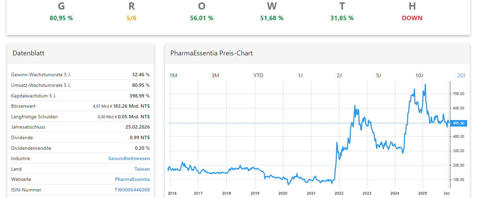This screenshot has width=477, height=198.
Task: Click the T score 31,85 %
Action: pyautogui.click(x=342, y=18)
